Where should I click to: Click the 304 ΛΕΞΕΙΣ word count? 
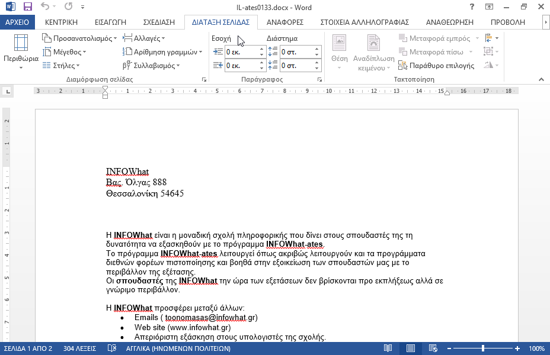79,348
